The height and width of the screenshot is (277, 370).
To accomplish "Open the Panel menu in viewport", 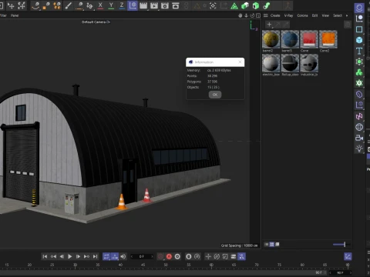I will pos(15,15).
